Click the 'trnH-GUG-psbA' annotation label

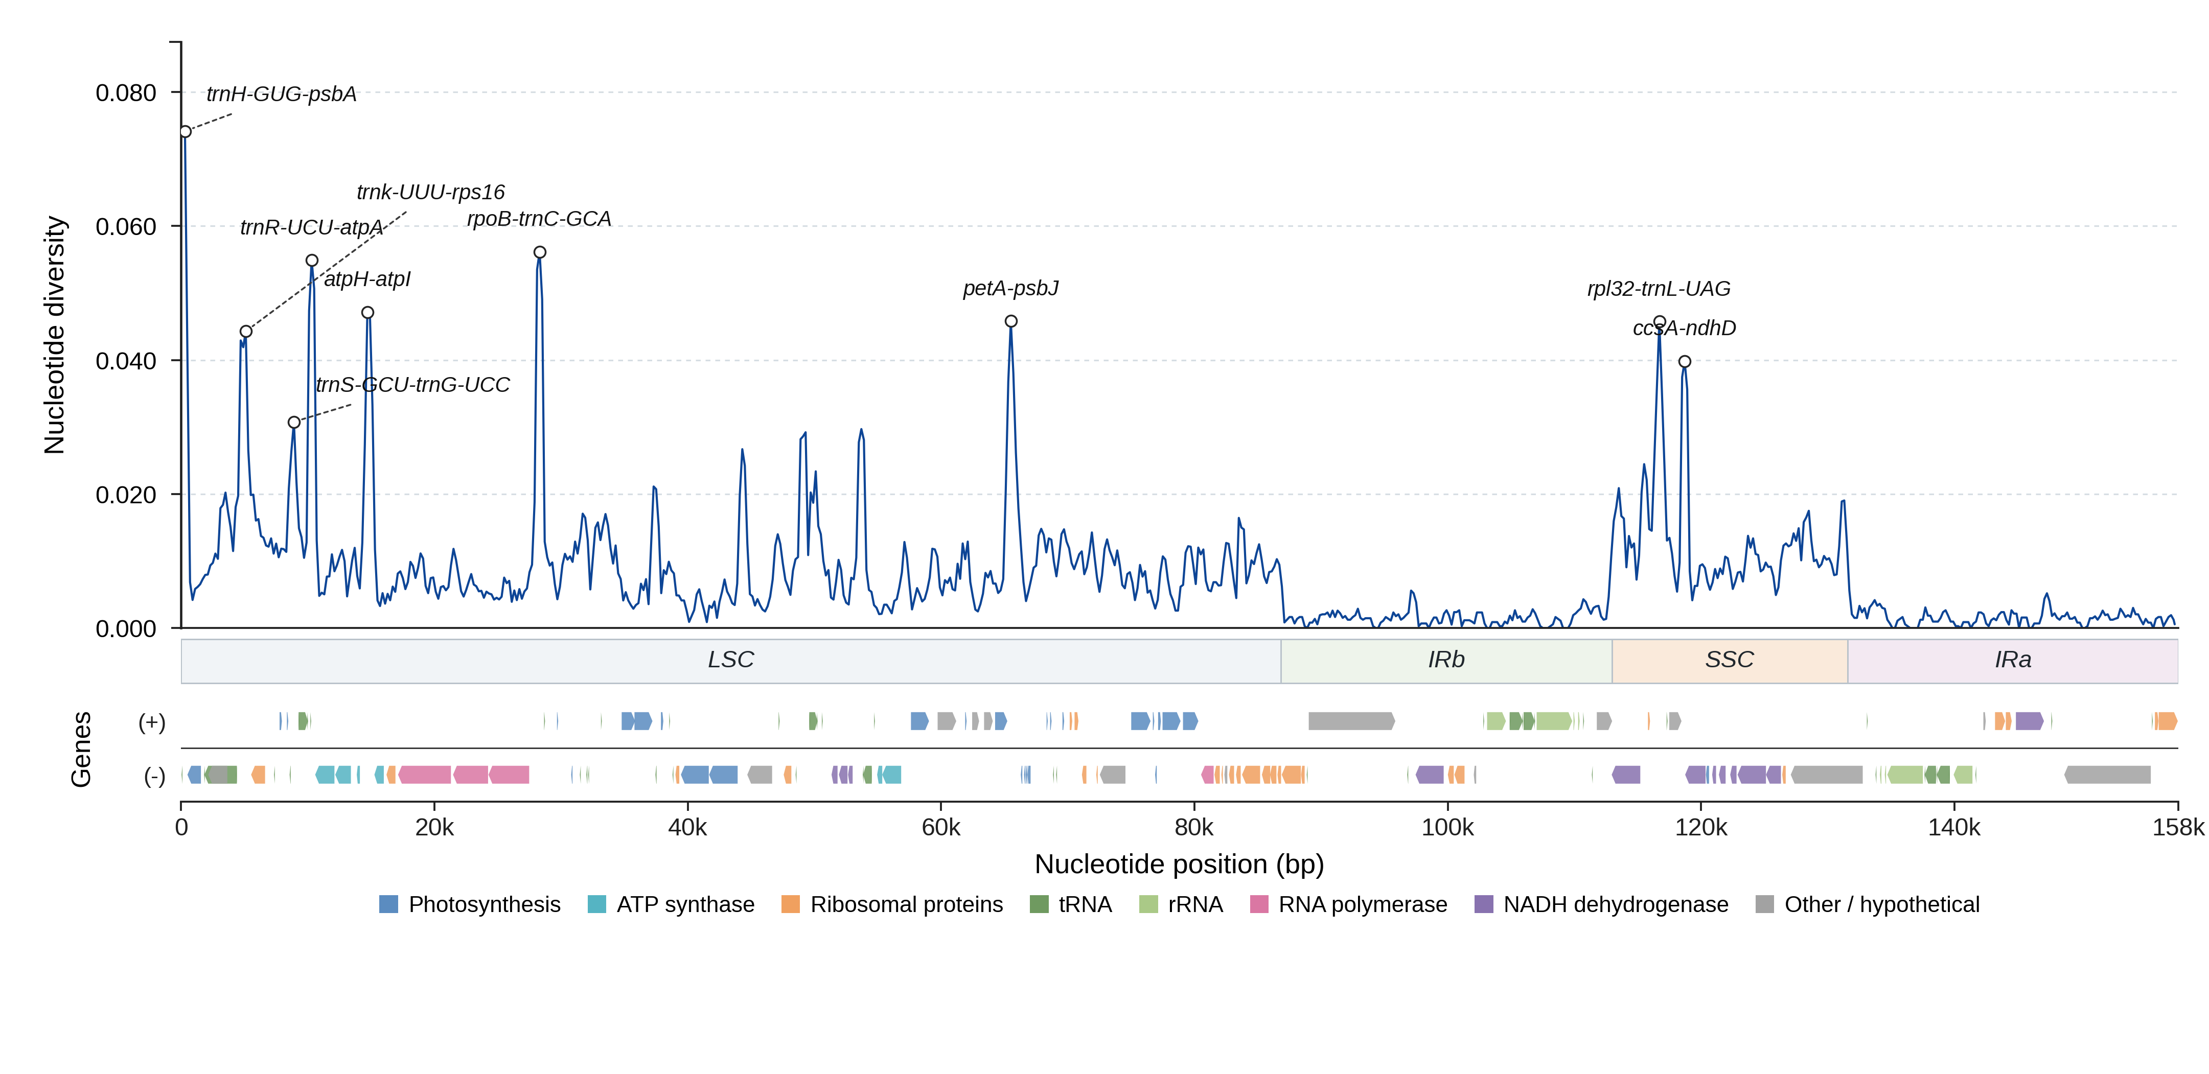[281, 95]
